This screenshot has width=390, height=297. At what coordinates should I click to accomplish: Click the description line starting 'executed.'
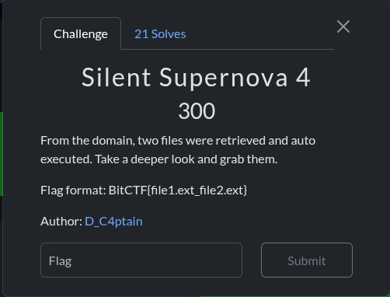click(159, 159)
